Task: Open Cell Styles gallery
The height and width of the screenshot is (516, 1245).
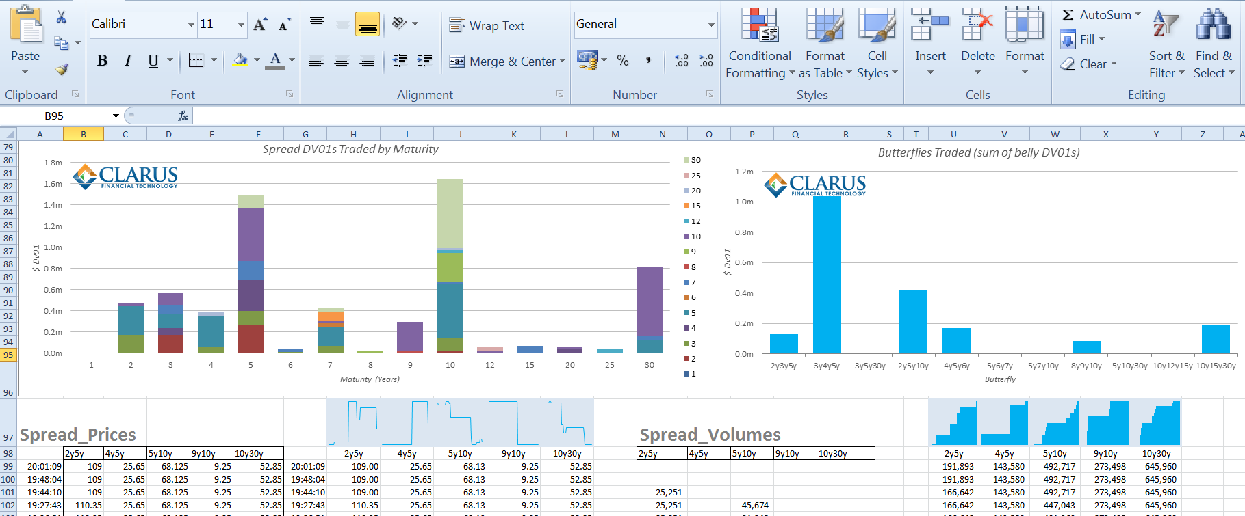Action: click(x=877, y=42)
